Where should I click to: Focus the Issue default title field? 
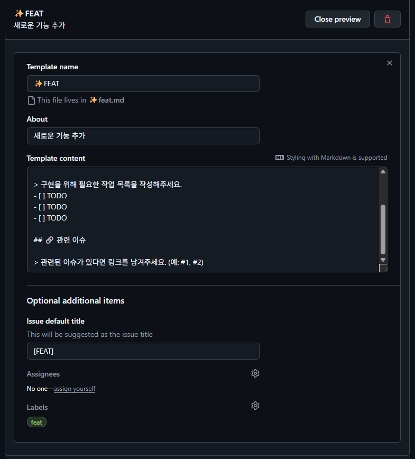(143, 351)
